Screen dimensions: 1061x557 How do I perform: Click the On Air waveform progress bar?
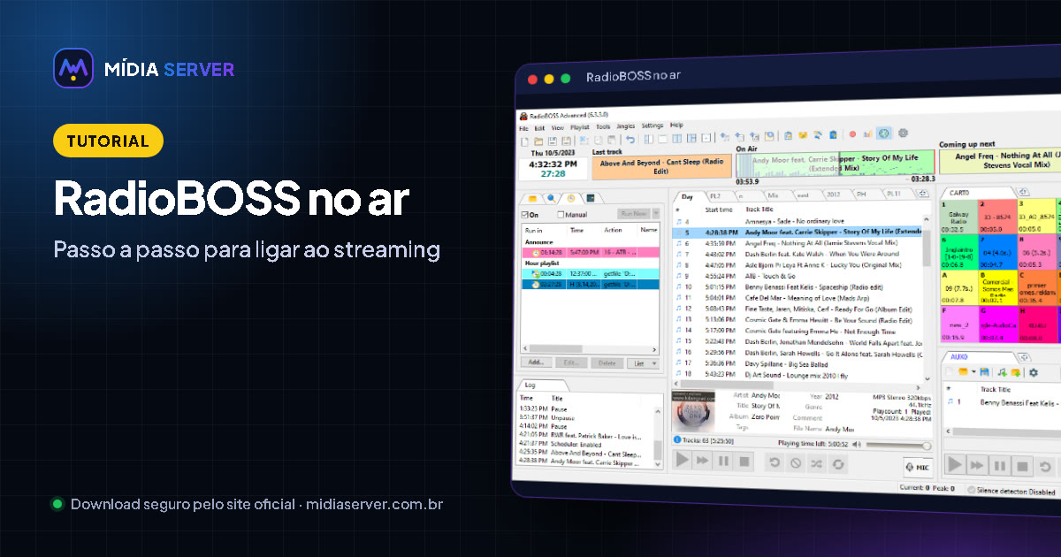[834, 164]
